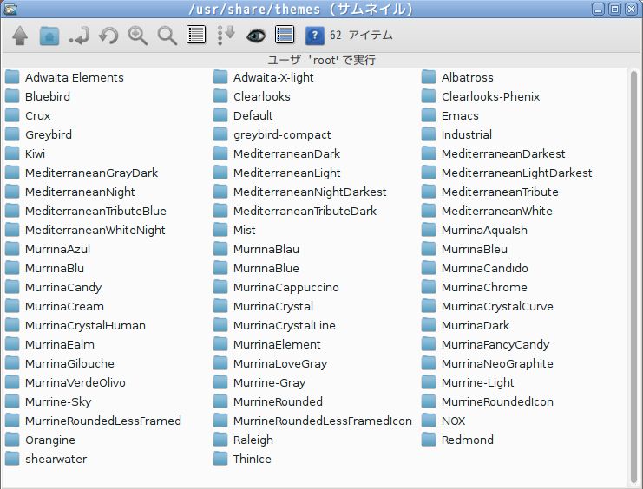Click the zoom out magnifier icon
This screenshot has height=489, width=643.
tap(167, 36)
